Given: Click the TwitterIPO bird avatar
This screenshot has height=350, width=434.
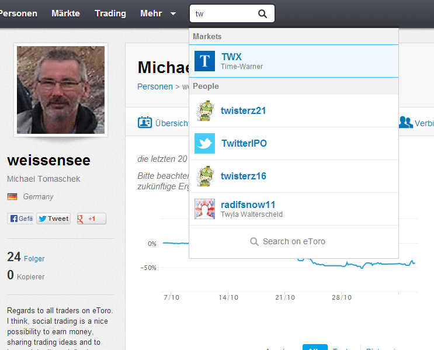Looking at the screenshot, I should (205, 143).
